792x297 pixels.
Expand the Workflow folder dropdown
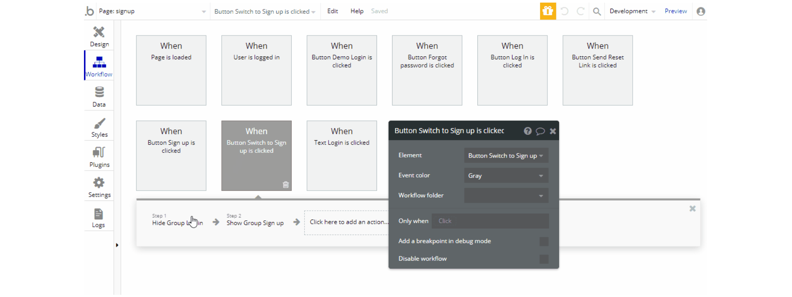[x=506, y=196]
